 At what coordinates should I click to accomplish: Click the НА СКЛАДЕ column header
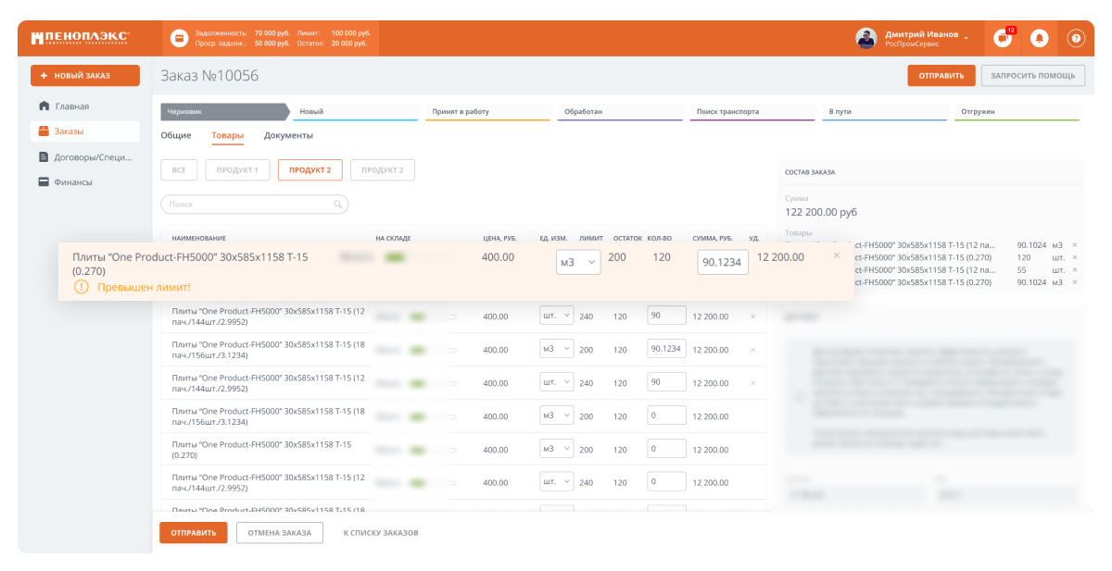(393, 238)
